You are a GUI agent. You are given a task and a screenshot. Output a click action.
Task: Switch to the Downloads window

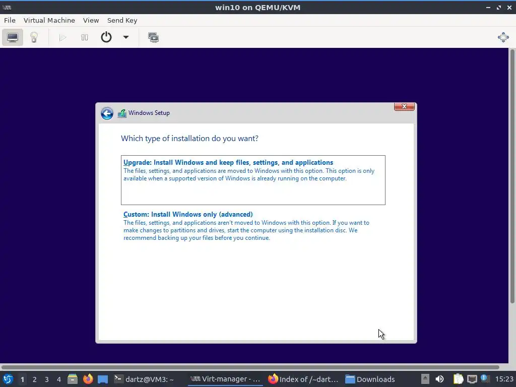(x=370, y=379)
